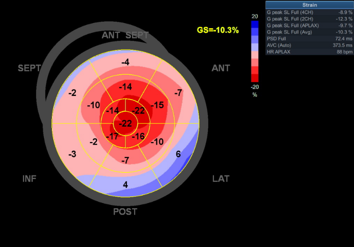The image size is (354, 247).
Task: Click the ANT SEPT wall label
Action: pyautogui.click(x=125, y=35)
